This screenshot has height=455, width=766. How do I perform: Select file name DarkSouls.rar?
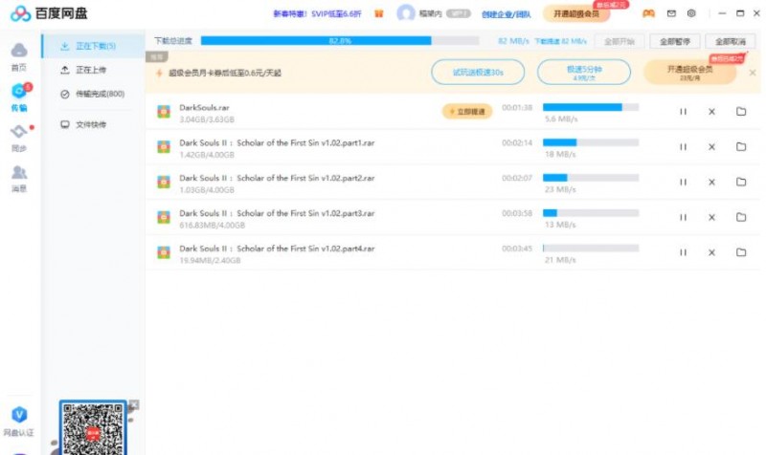coord(204,108)
